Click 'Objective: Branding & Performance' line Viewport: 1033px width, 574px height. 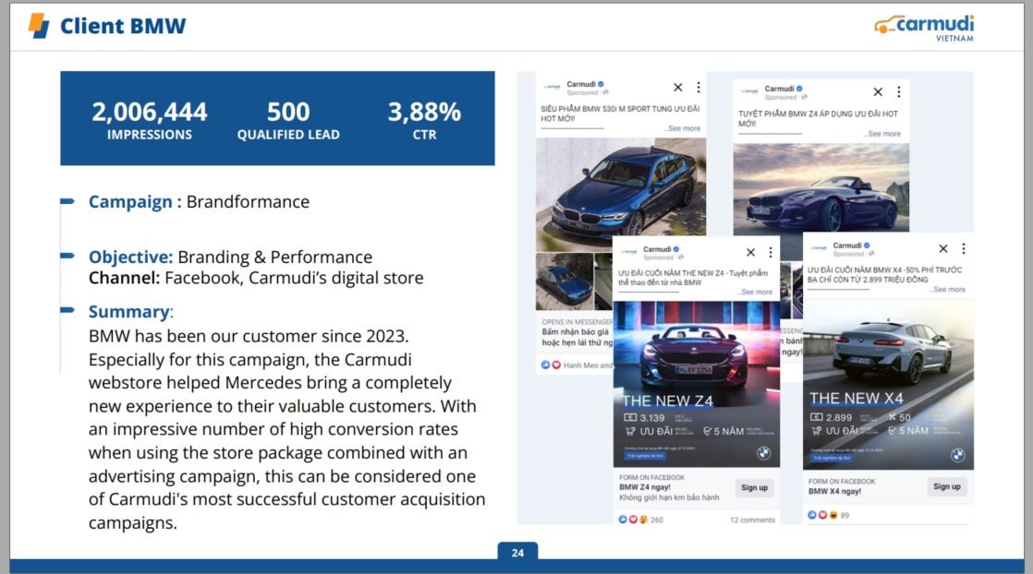tap(231, 257)
